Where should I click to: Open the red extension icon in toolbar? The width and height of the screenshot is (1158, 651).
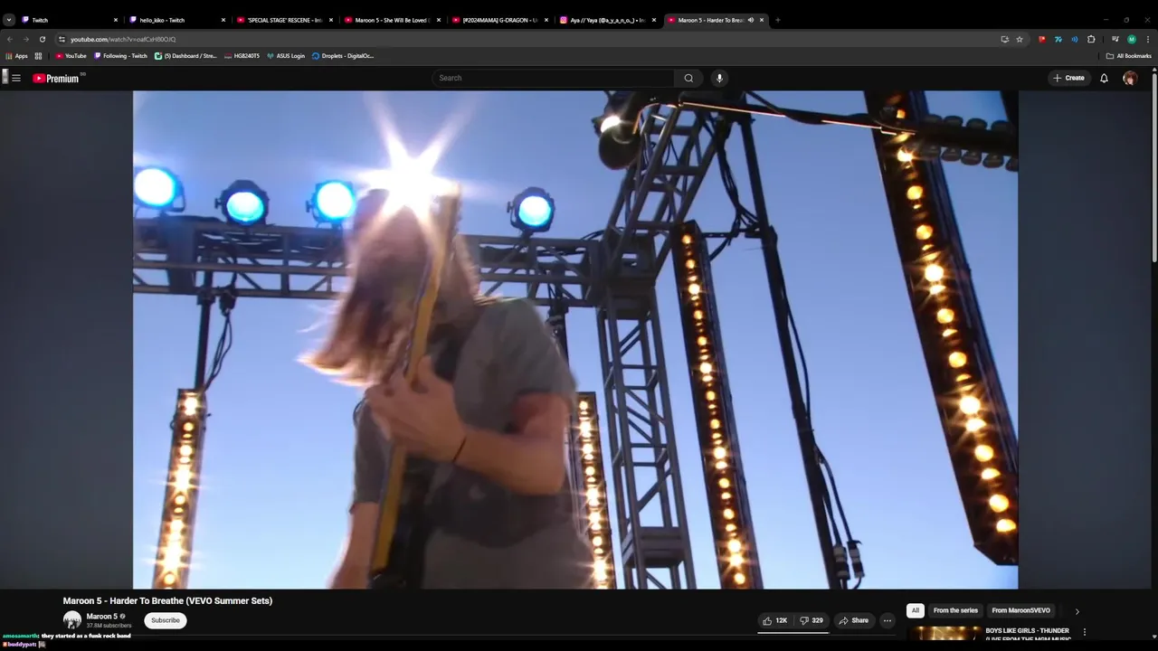point(1042,39)
